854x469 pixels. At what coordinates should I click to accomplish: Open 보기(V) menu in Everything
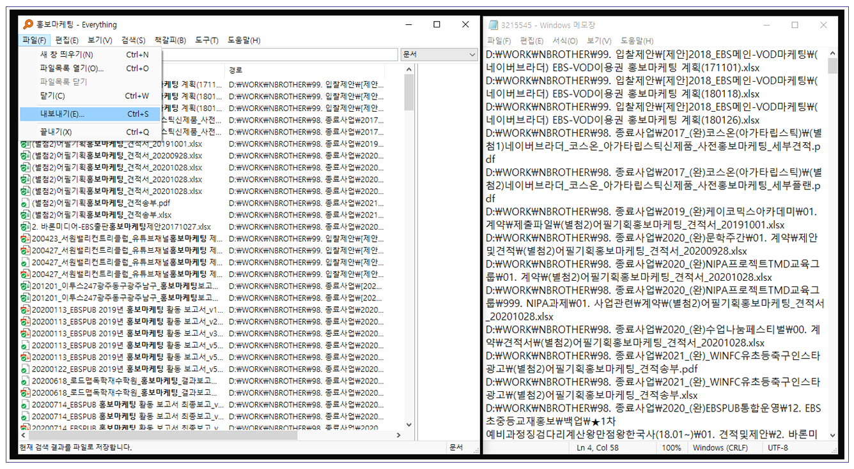point(100,40)
